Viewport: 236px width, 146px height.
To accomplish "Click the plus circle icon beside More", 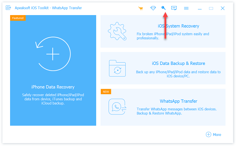I will (208, 135).
